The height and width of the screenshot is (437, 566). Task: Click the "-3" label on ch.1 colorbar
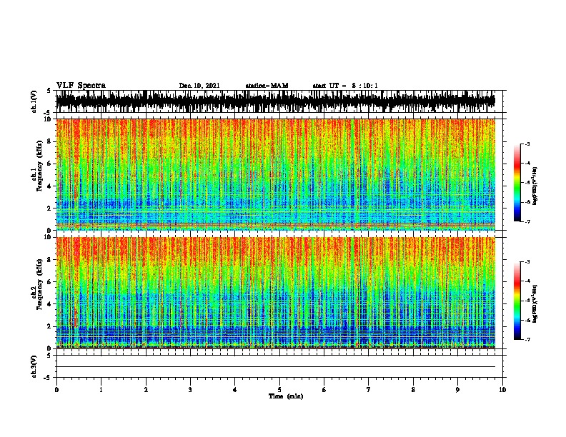[527, 144]
